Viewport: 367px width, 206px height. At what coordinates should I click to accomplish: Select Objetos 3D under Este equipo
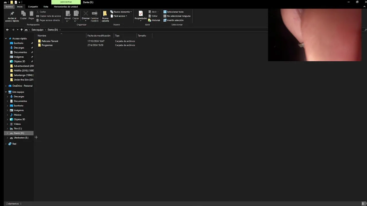point(19,119)
